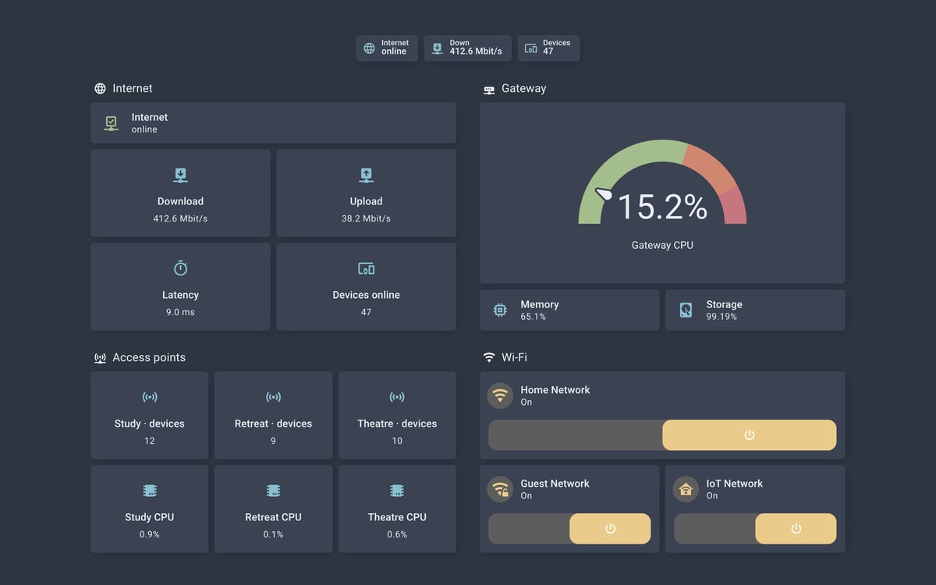Open the Memory 65.1% tile
Viewport: 936px width, 585px height.
[x=569, y=310]
